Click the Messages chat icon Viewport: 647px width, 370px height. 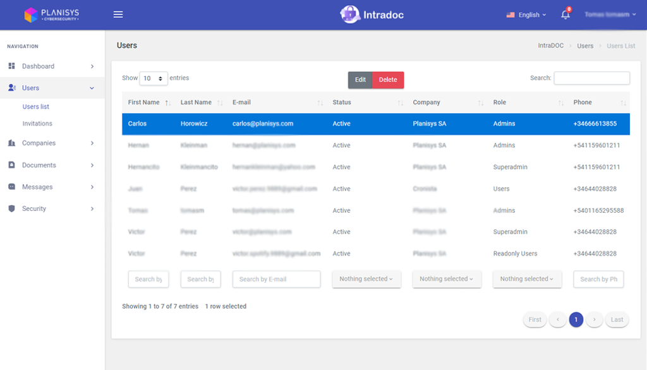pos(11,187)
